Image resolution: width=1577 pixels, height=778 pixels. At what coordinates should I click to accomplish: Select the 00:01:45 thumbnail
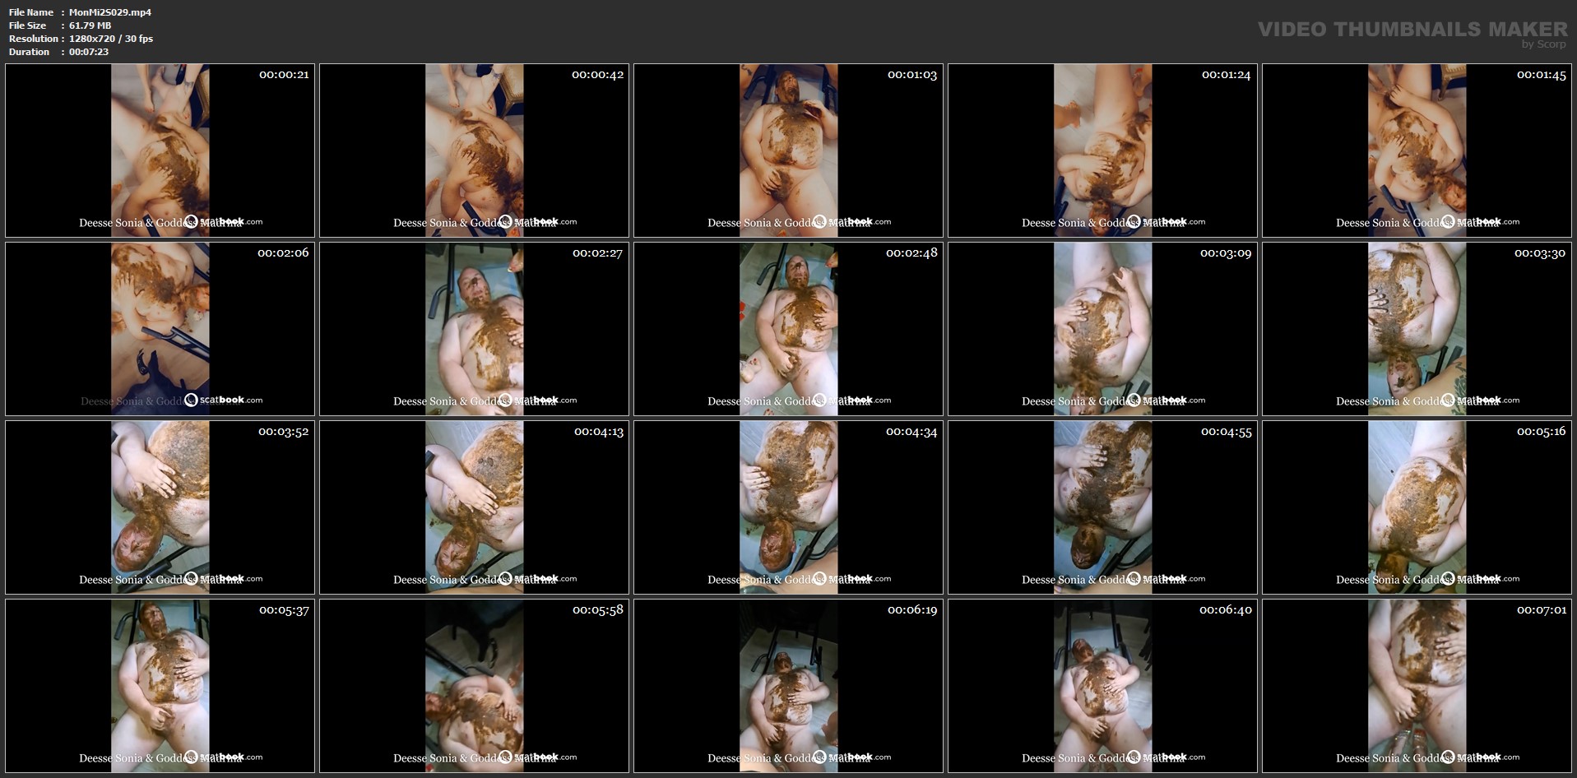pos(1417,151)
